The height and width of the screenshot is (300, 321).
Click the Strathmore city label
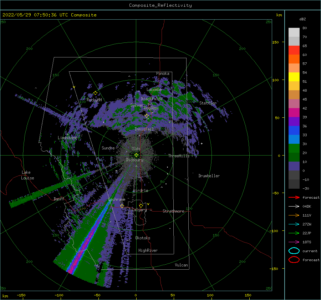(173, 211)
